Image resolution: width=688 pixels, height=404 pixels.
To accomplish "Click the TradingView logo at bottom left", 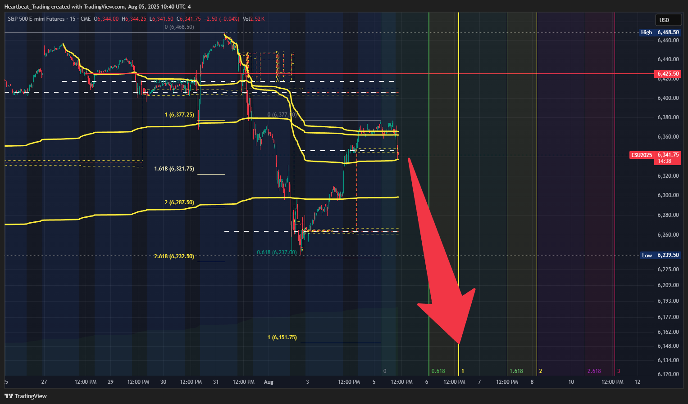I will click(x=26, y=396).
